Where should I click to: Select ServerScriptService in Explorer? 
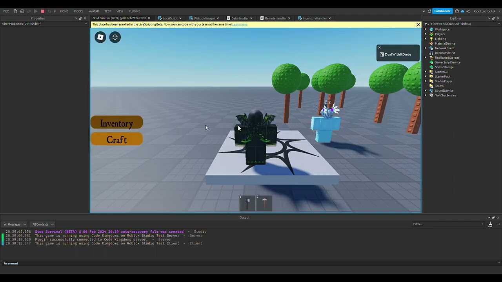click(x=447, y=62)
